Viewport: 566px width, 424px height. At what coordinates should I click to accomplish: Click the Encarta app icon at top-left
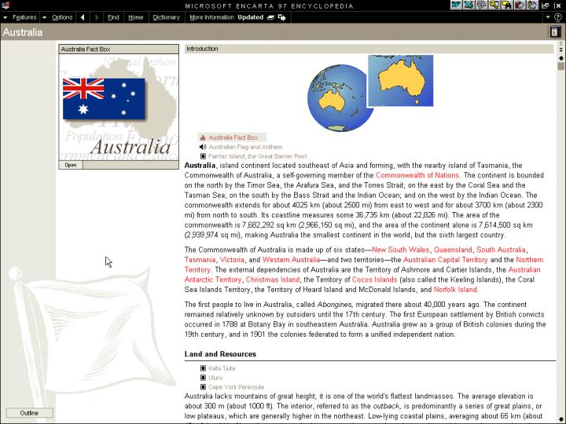click(6, 5)
